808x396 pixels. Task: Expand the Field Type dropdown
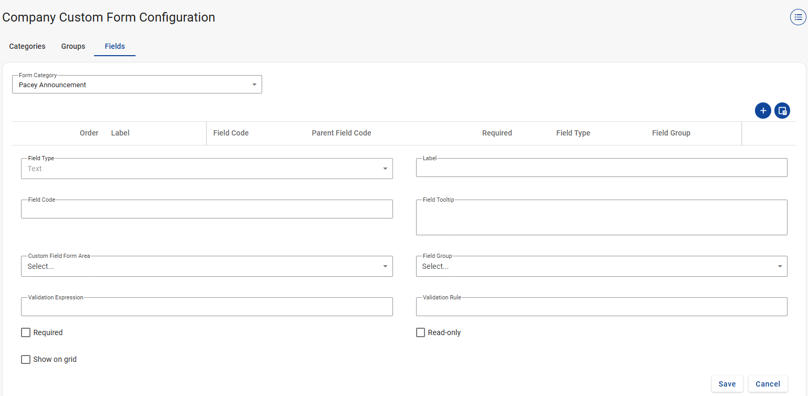(206, 169)
